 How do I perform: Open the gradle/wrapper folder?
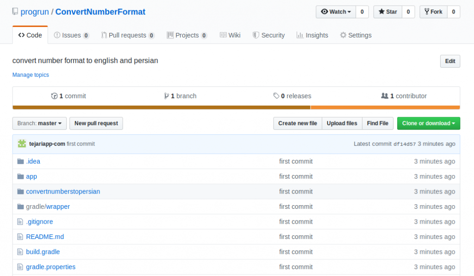(48, 207)
